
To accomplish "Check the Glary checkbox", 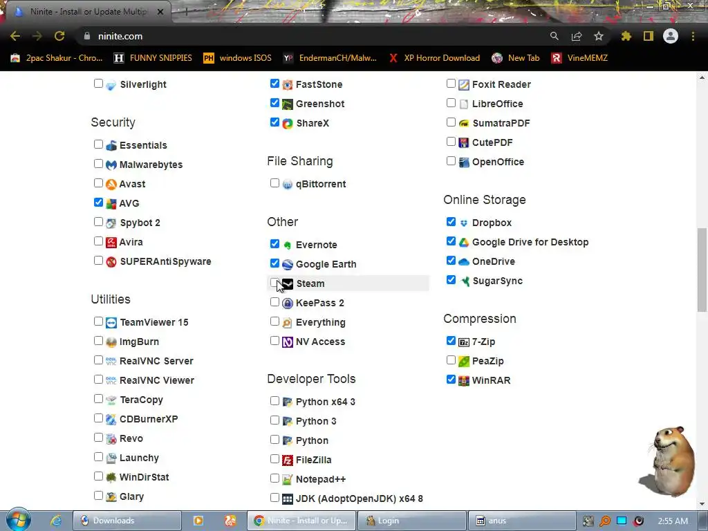I will click(x=98, y=495).
